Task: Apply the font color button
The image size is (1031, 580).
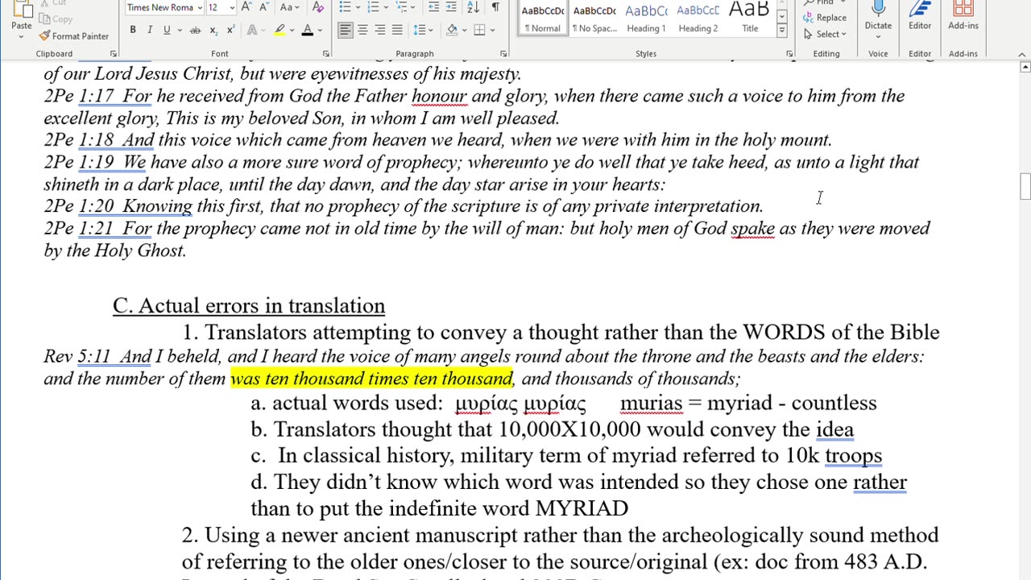Action: 307,31
